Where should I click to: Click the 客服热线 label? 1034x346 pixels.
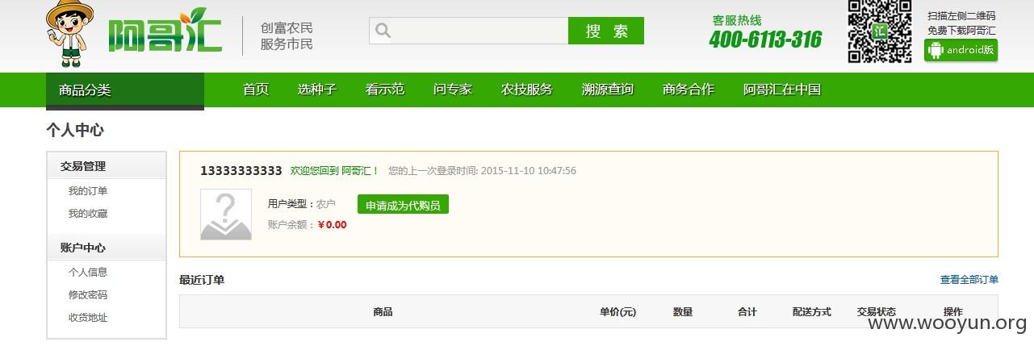coord(737,20)
